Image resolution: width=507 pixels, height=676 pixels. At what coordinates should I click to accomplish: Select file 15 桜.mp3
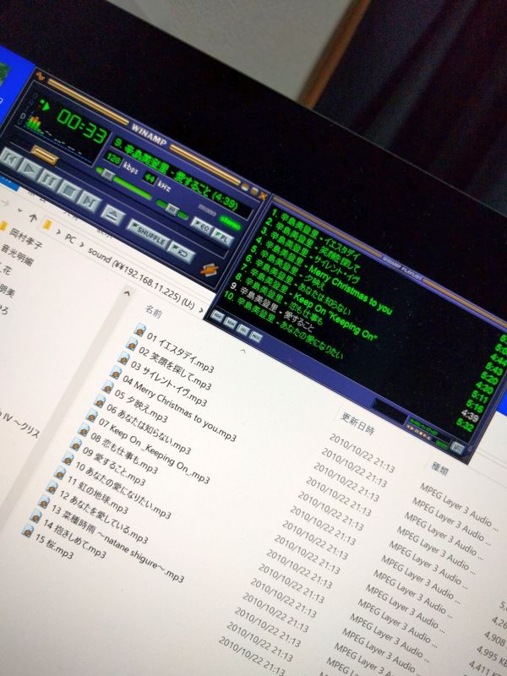click(54, 546)
